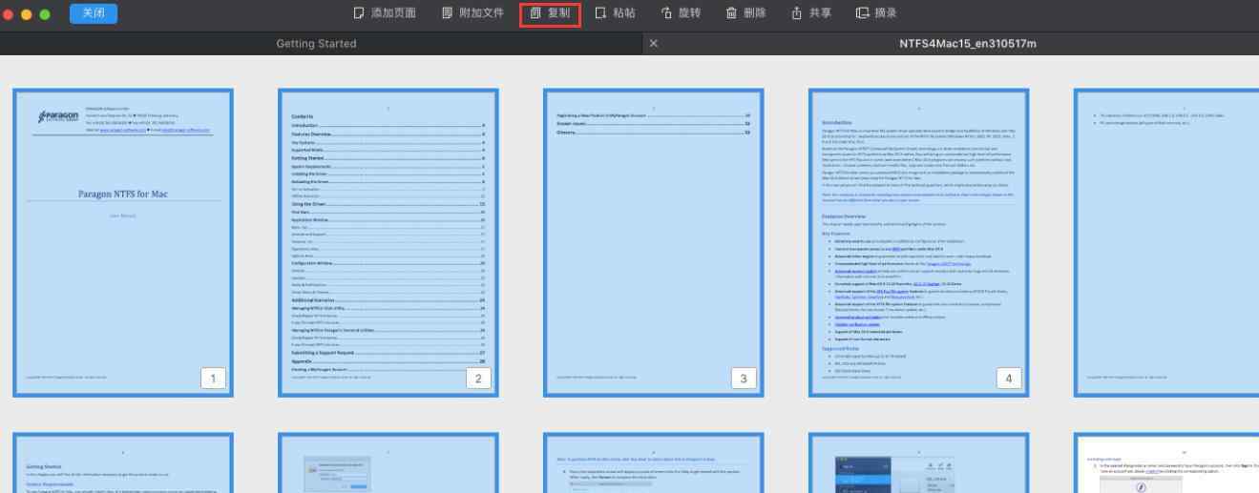Select page 4 Introduction thumbnail

(x=918, y=242)
